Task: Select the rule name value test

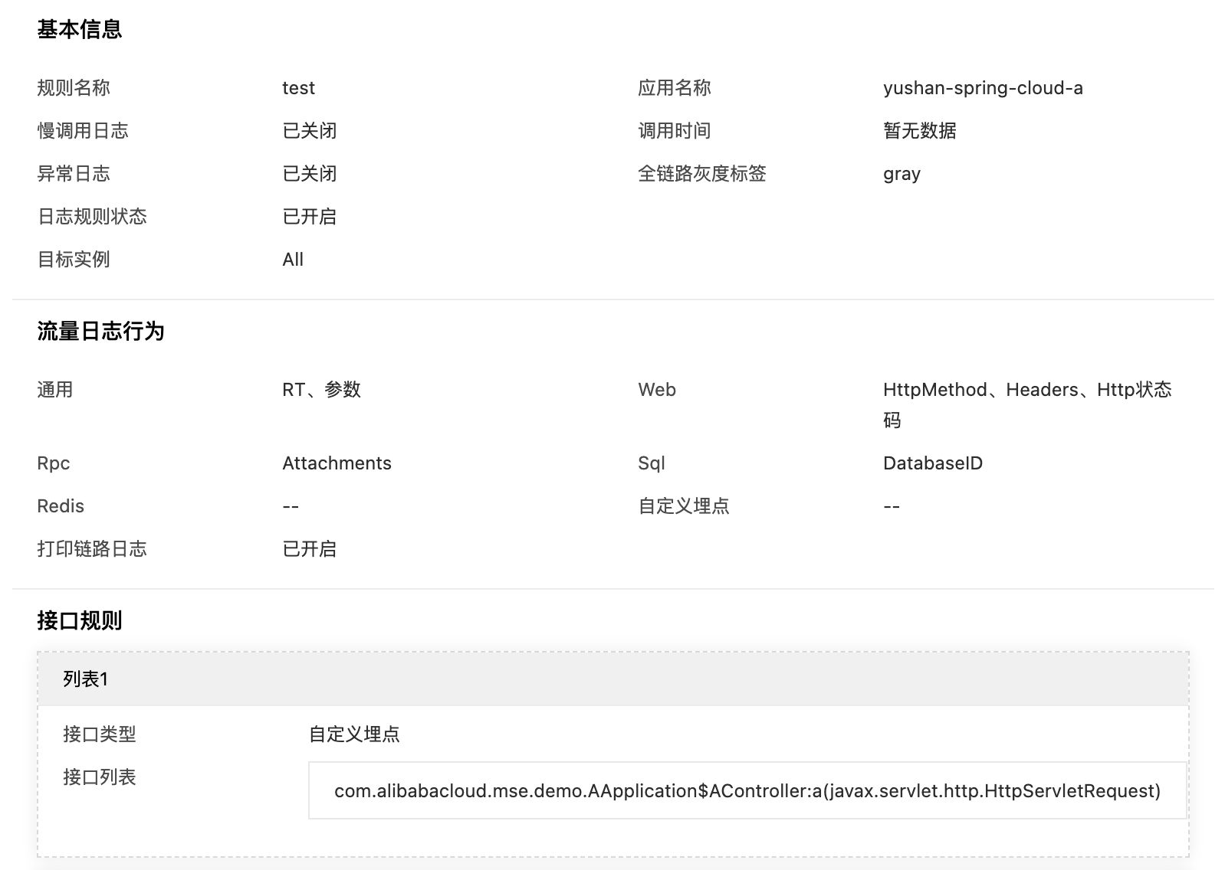Action: click(298, 88)
